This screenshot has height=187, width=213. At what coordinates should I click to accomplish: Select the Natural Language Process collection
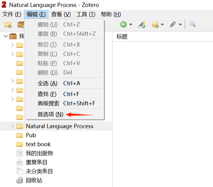pyautogui.click(x=56, y=126)
